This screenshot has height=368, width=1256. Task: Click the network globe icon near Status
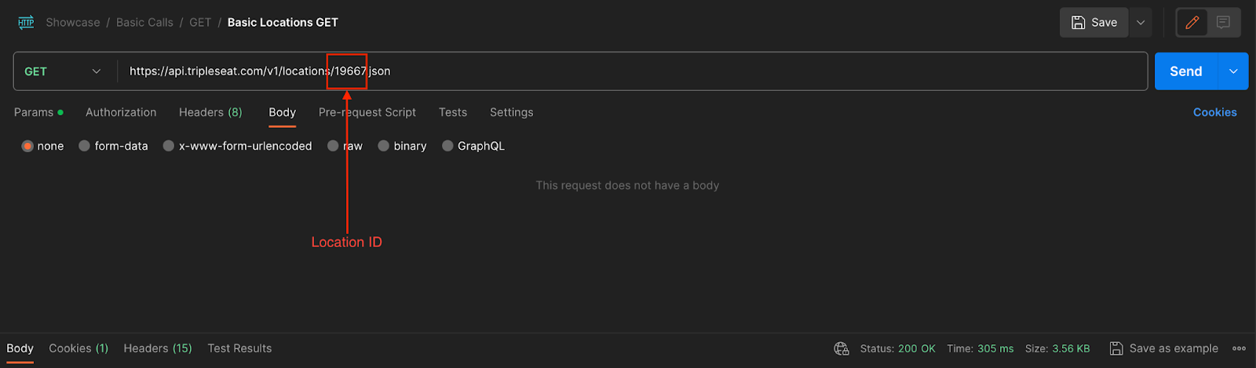[x=842, y=348]
